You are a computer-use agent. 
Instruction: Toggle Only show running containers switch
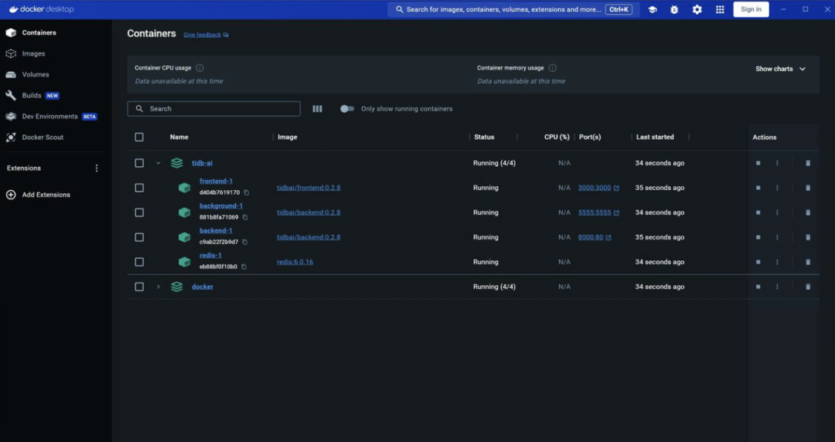click(x=347, y=109)
